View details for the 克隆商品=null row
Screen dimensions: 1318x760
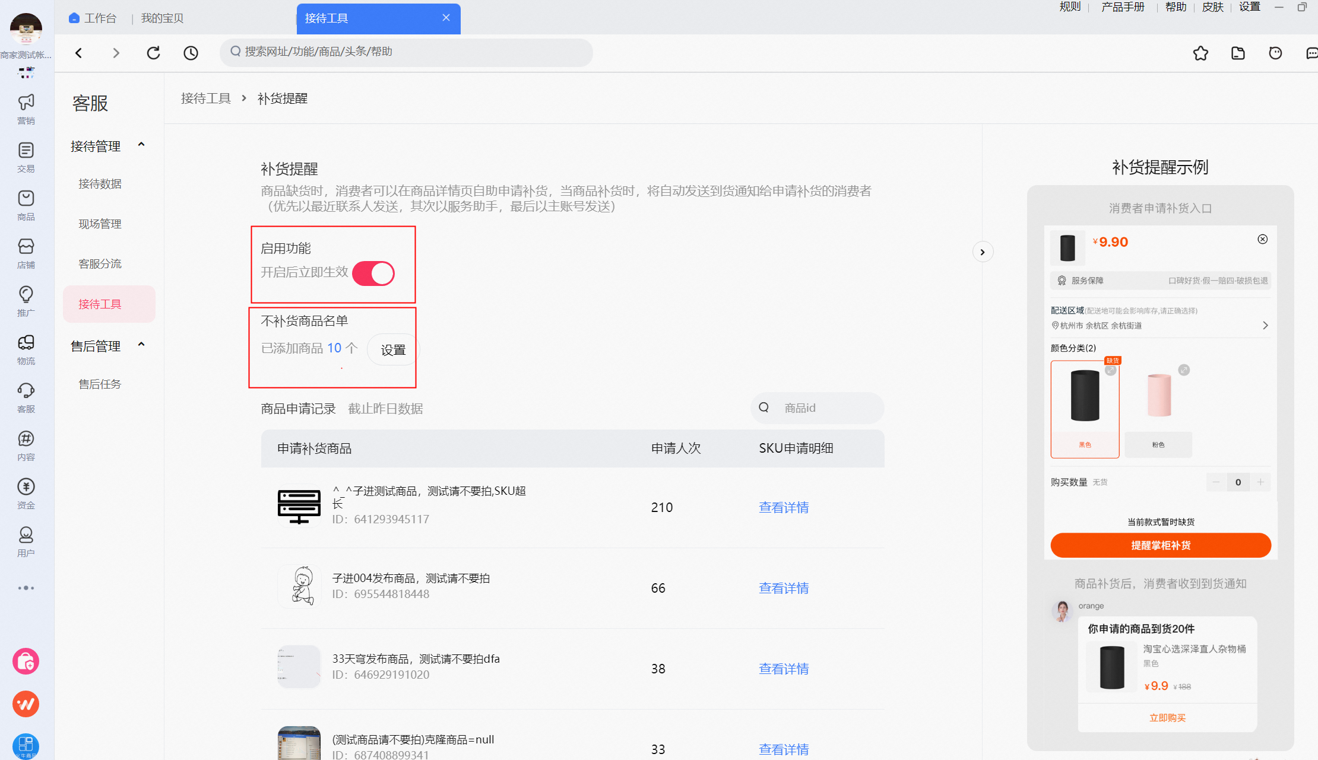[784, 749]
